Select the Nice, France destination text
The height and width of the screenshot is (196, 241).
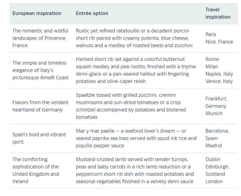(219, 42)
